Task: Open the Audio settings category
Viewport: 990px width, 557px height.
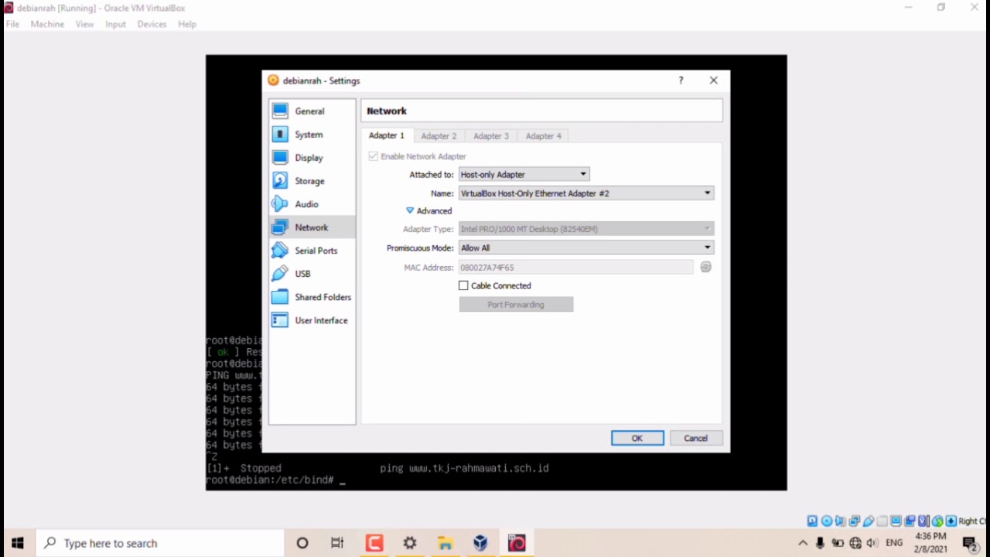Action: click(x=312, y=204)
